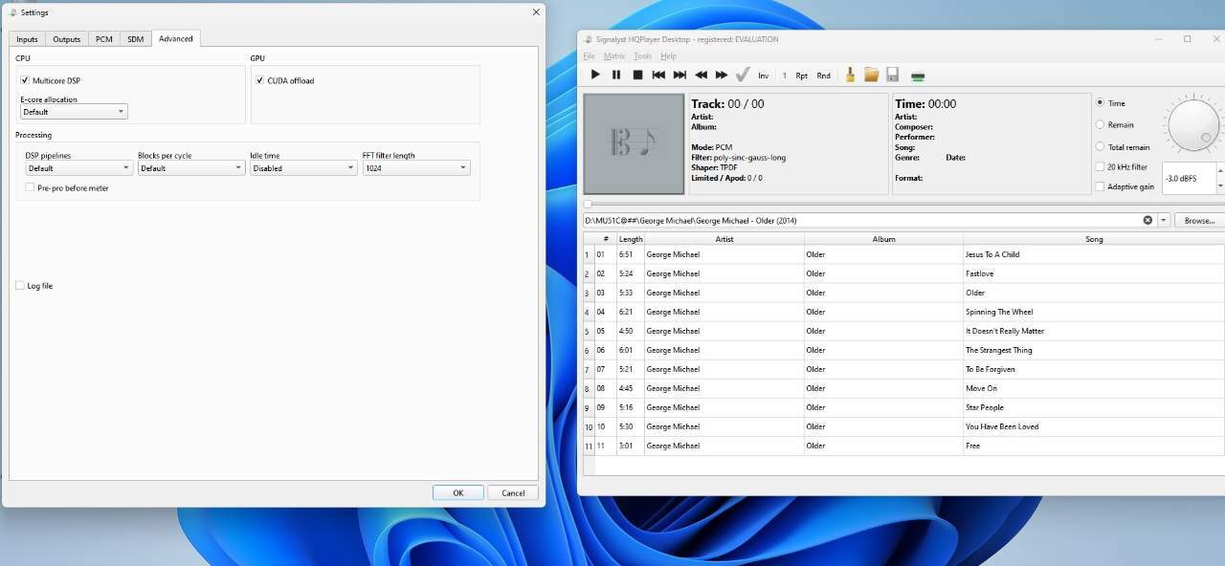Start playback with the Play button
This screenshot has width=1225, height=566.
595,75
